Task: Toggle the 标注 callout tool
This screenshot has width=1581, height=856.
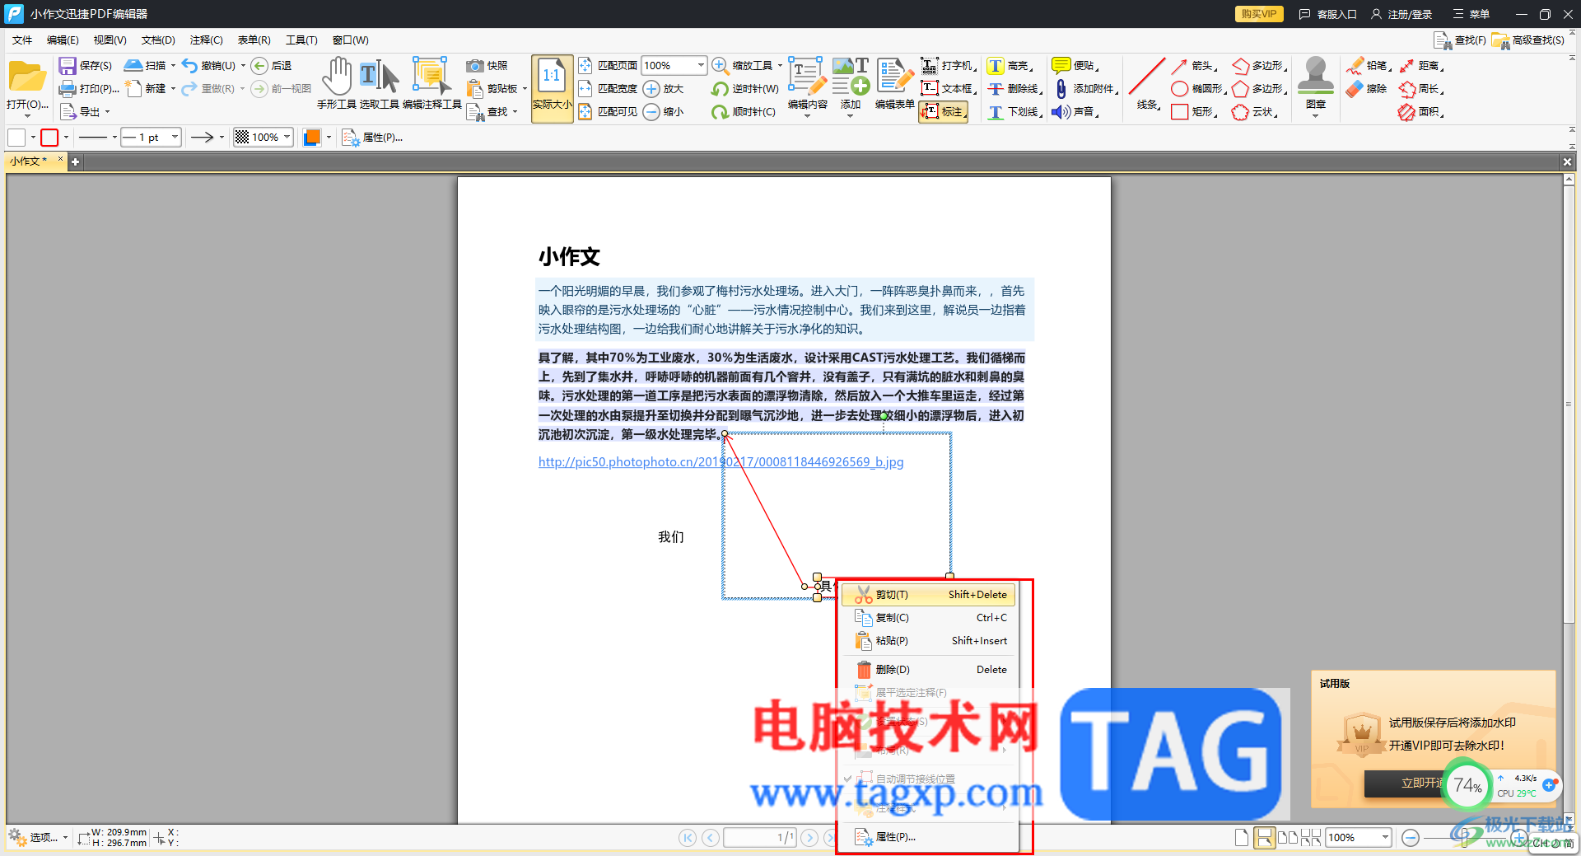Action: pos(944,112)
